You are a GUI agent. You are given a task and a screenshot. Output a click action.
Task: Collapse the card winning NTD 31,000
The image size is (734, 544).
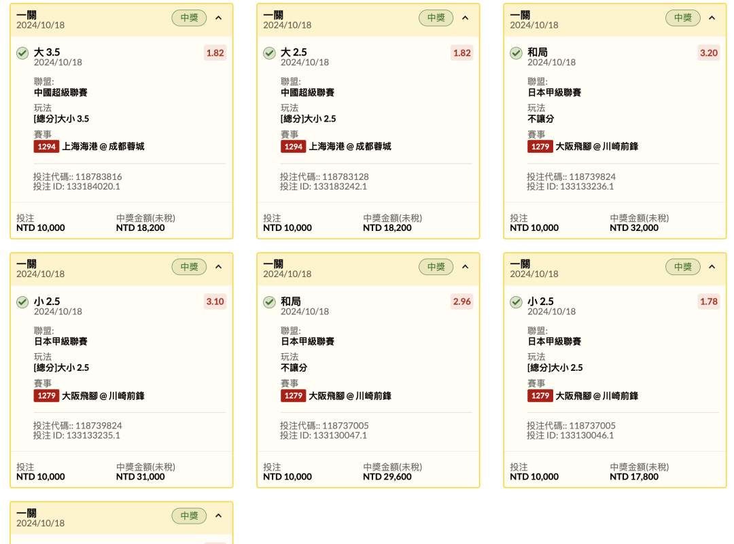tap(218, 267)
